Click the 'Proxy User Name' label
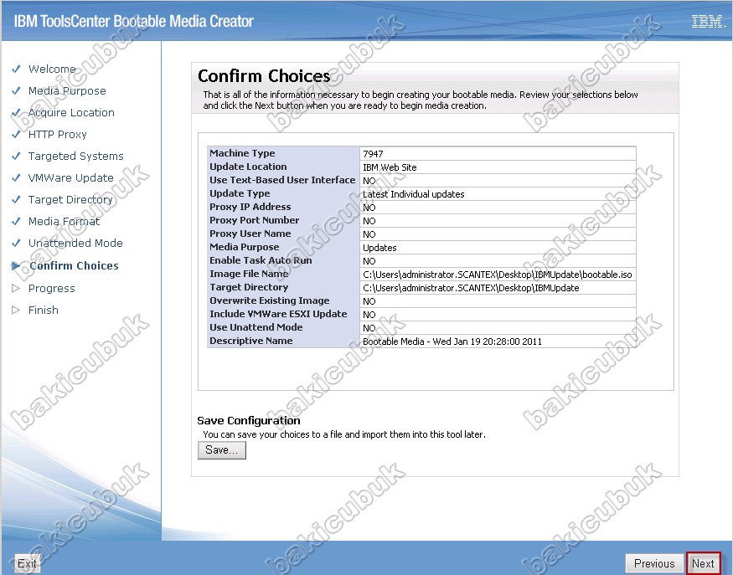The image size is (733, 575). point(250,234)
